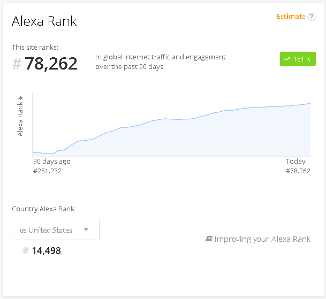This screenshot has width=326, height=299.
Task: Click the book icon beside Improving your Alexa Rank
Action: point(209,239)
